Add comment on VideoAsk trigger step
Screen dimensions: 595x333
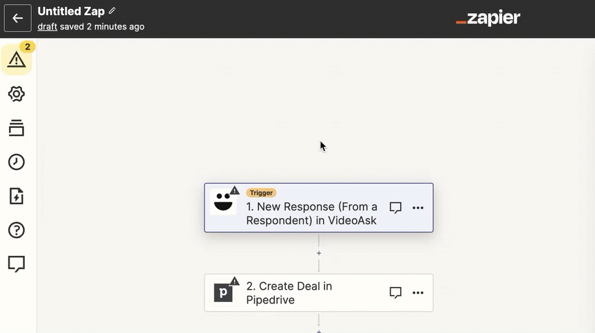coord(395,208)
